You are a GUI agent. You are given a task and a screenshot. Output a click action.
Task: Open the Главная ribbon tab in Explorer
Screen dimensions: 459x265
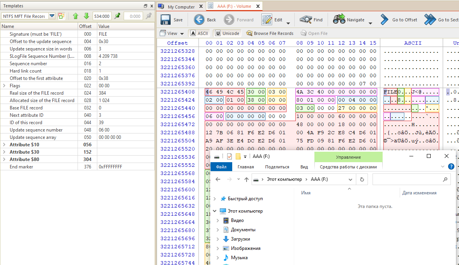pyautogui.click(x=245, y=167)
